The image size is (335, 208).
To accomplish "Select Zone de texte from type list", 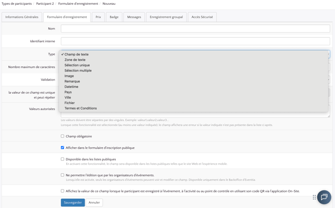I will click(75, 60).
